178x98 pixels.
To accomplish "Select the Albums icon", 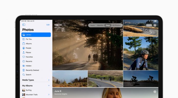I will [x=24, y=44].
